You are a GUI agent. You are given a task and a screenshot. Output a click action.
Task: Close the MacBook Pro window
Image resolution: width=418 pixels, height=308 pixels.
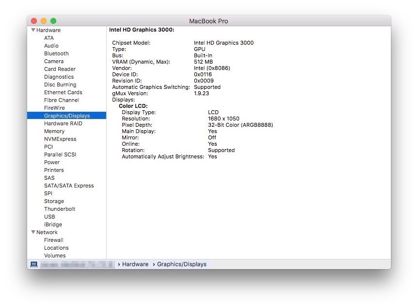(34, 21)
